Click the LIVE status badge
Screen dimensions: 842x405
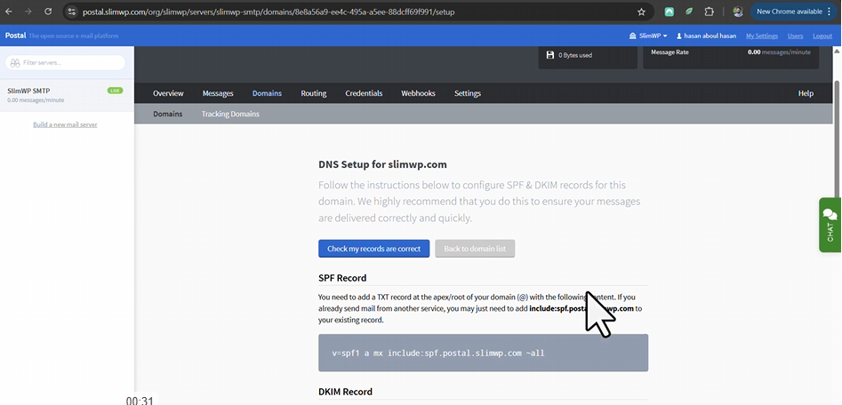coord(115,91)
